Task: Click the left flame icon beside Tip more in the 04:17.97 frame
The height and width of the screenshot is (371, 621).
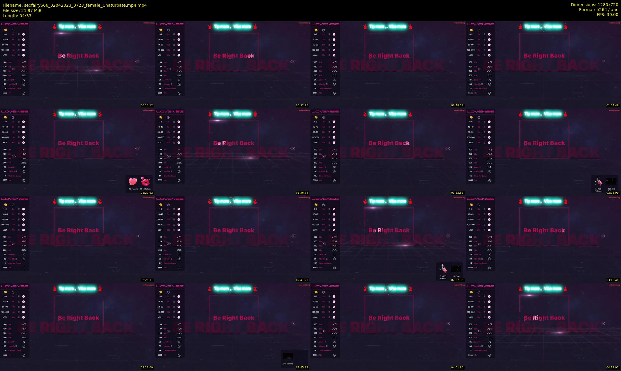Action: click(x=521, y=289)
